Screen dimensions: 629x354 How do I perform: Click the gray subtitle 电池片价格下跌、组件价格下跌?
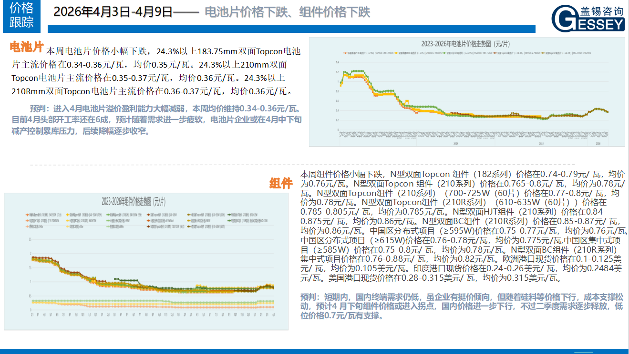coord(287,12)
